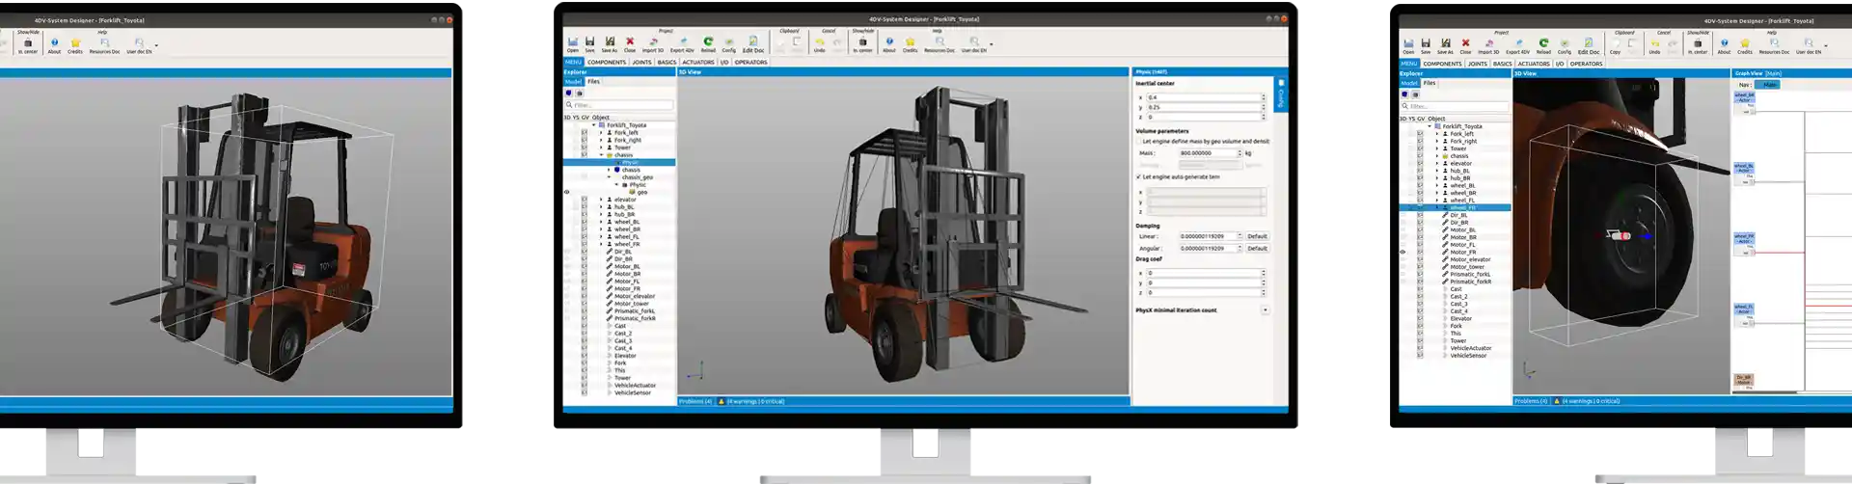The height and width of the screenshot is (484, 1852).
Task: Click Undo icon on the middle monitor
Action: (x=819, y=44)
